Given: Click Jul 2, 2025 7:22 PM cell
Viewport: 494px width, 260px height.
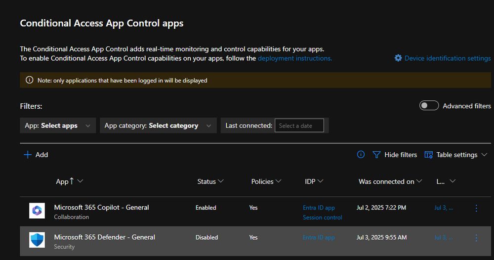Looking at the screenshot, I should 381,208.
